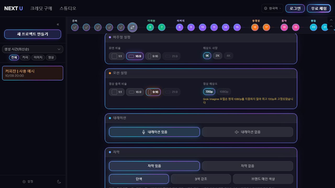Screen dimensions: 335x188
Task: Select the current step with swap-arrows icon
Action: [132, 27]
